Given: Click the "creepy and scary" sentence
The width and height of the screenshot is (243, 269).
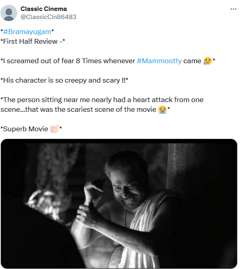Looking at the screenshot, I should click(x=65, y=80).
